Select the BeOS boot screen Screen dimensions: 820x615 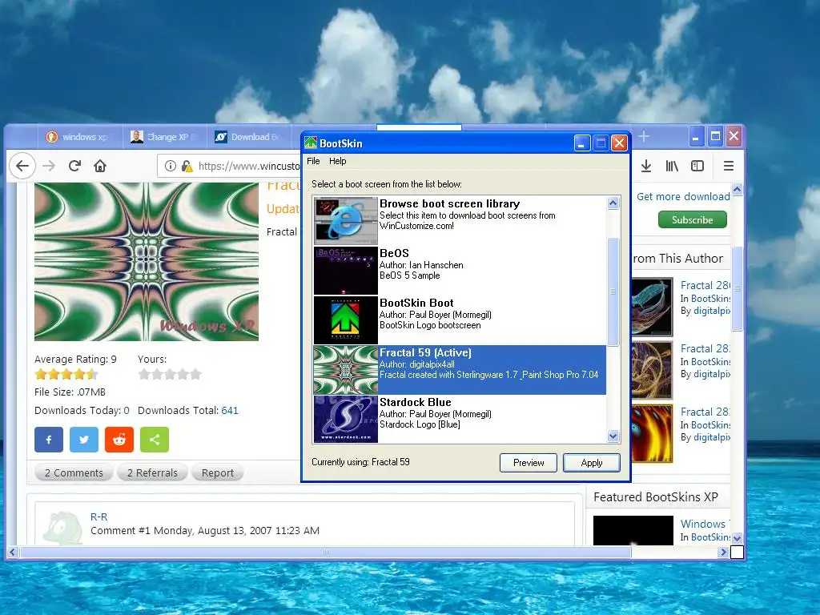pos(460,271)
